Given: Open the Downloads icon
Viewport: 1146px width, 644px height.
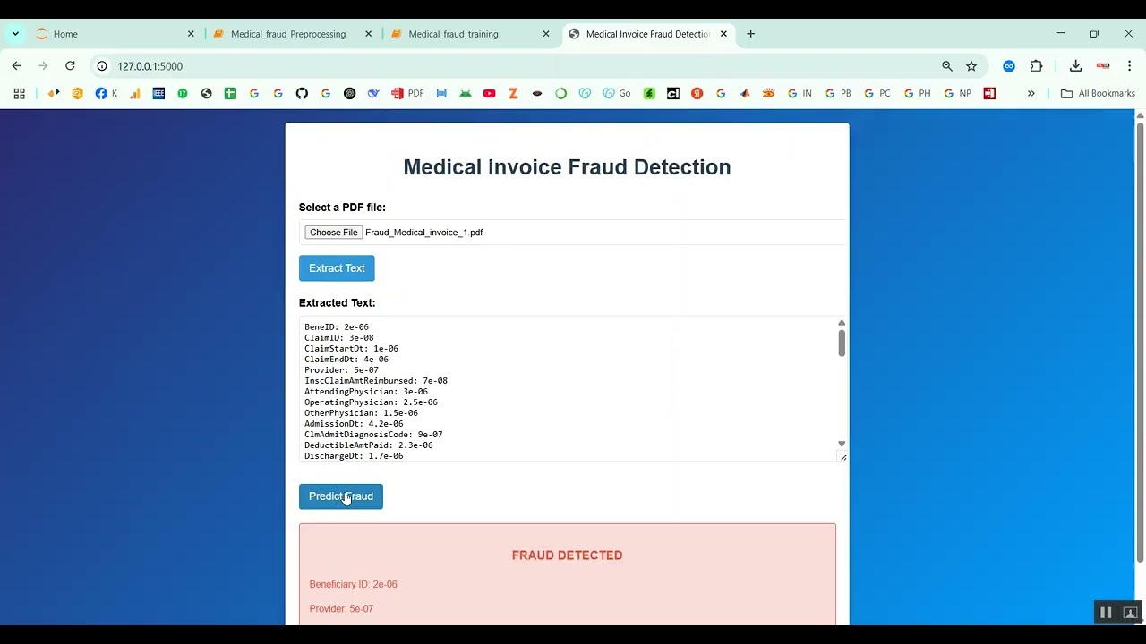Looking at the screenshot, I should coord(1076,66).
